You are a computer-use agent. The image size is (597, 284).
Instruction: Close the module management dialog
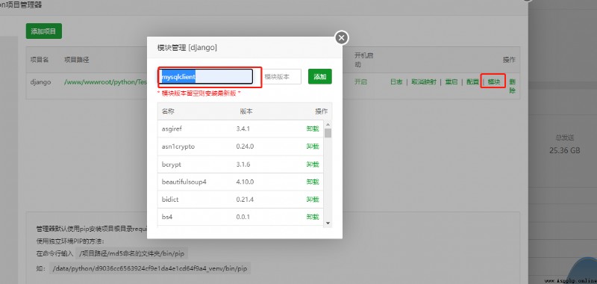point(342,37)
